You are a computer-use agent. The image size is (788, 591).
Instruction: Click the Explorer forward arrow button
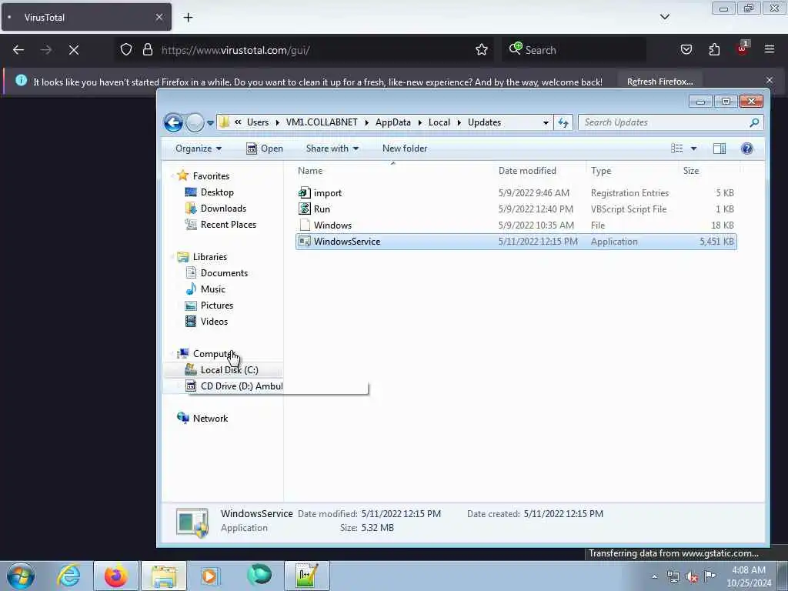(x=195, y=122)
